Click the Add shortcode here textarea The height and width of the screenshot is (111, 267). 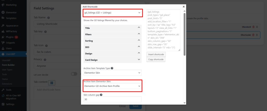pyautogui.click(x=57, y=93)
